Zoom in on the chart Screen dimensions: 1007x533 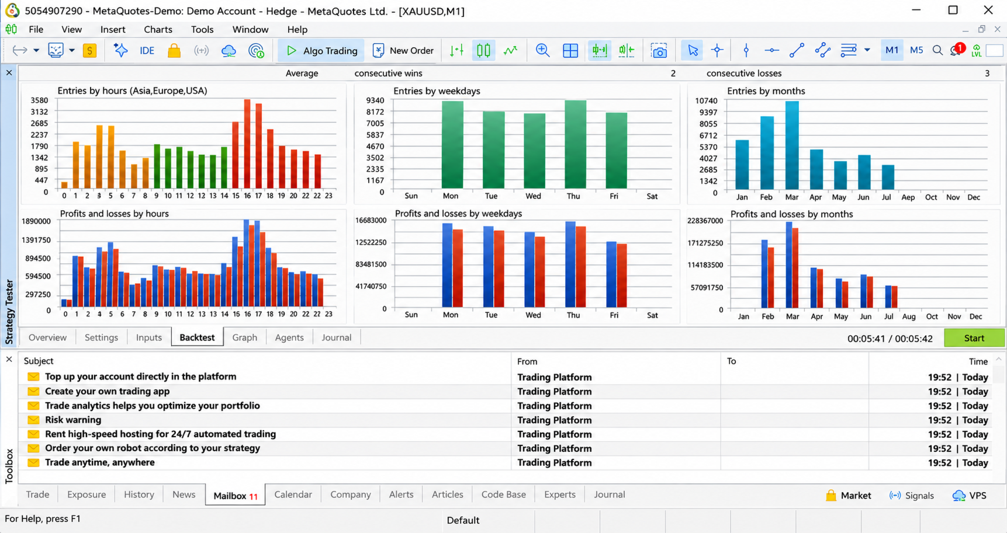tap(542, 51)
